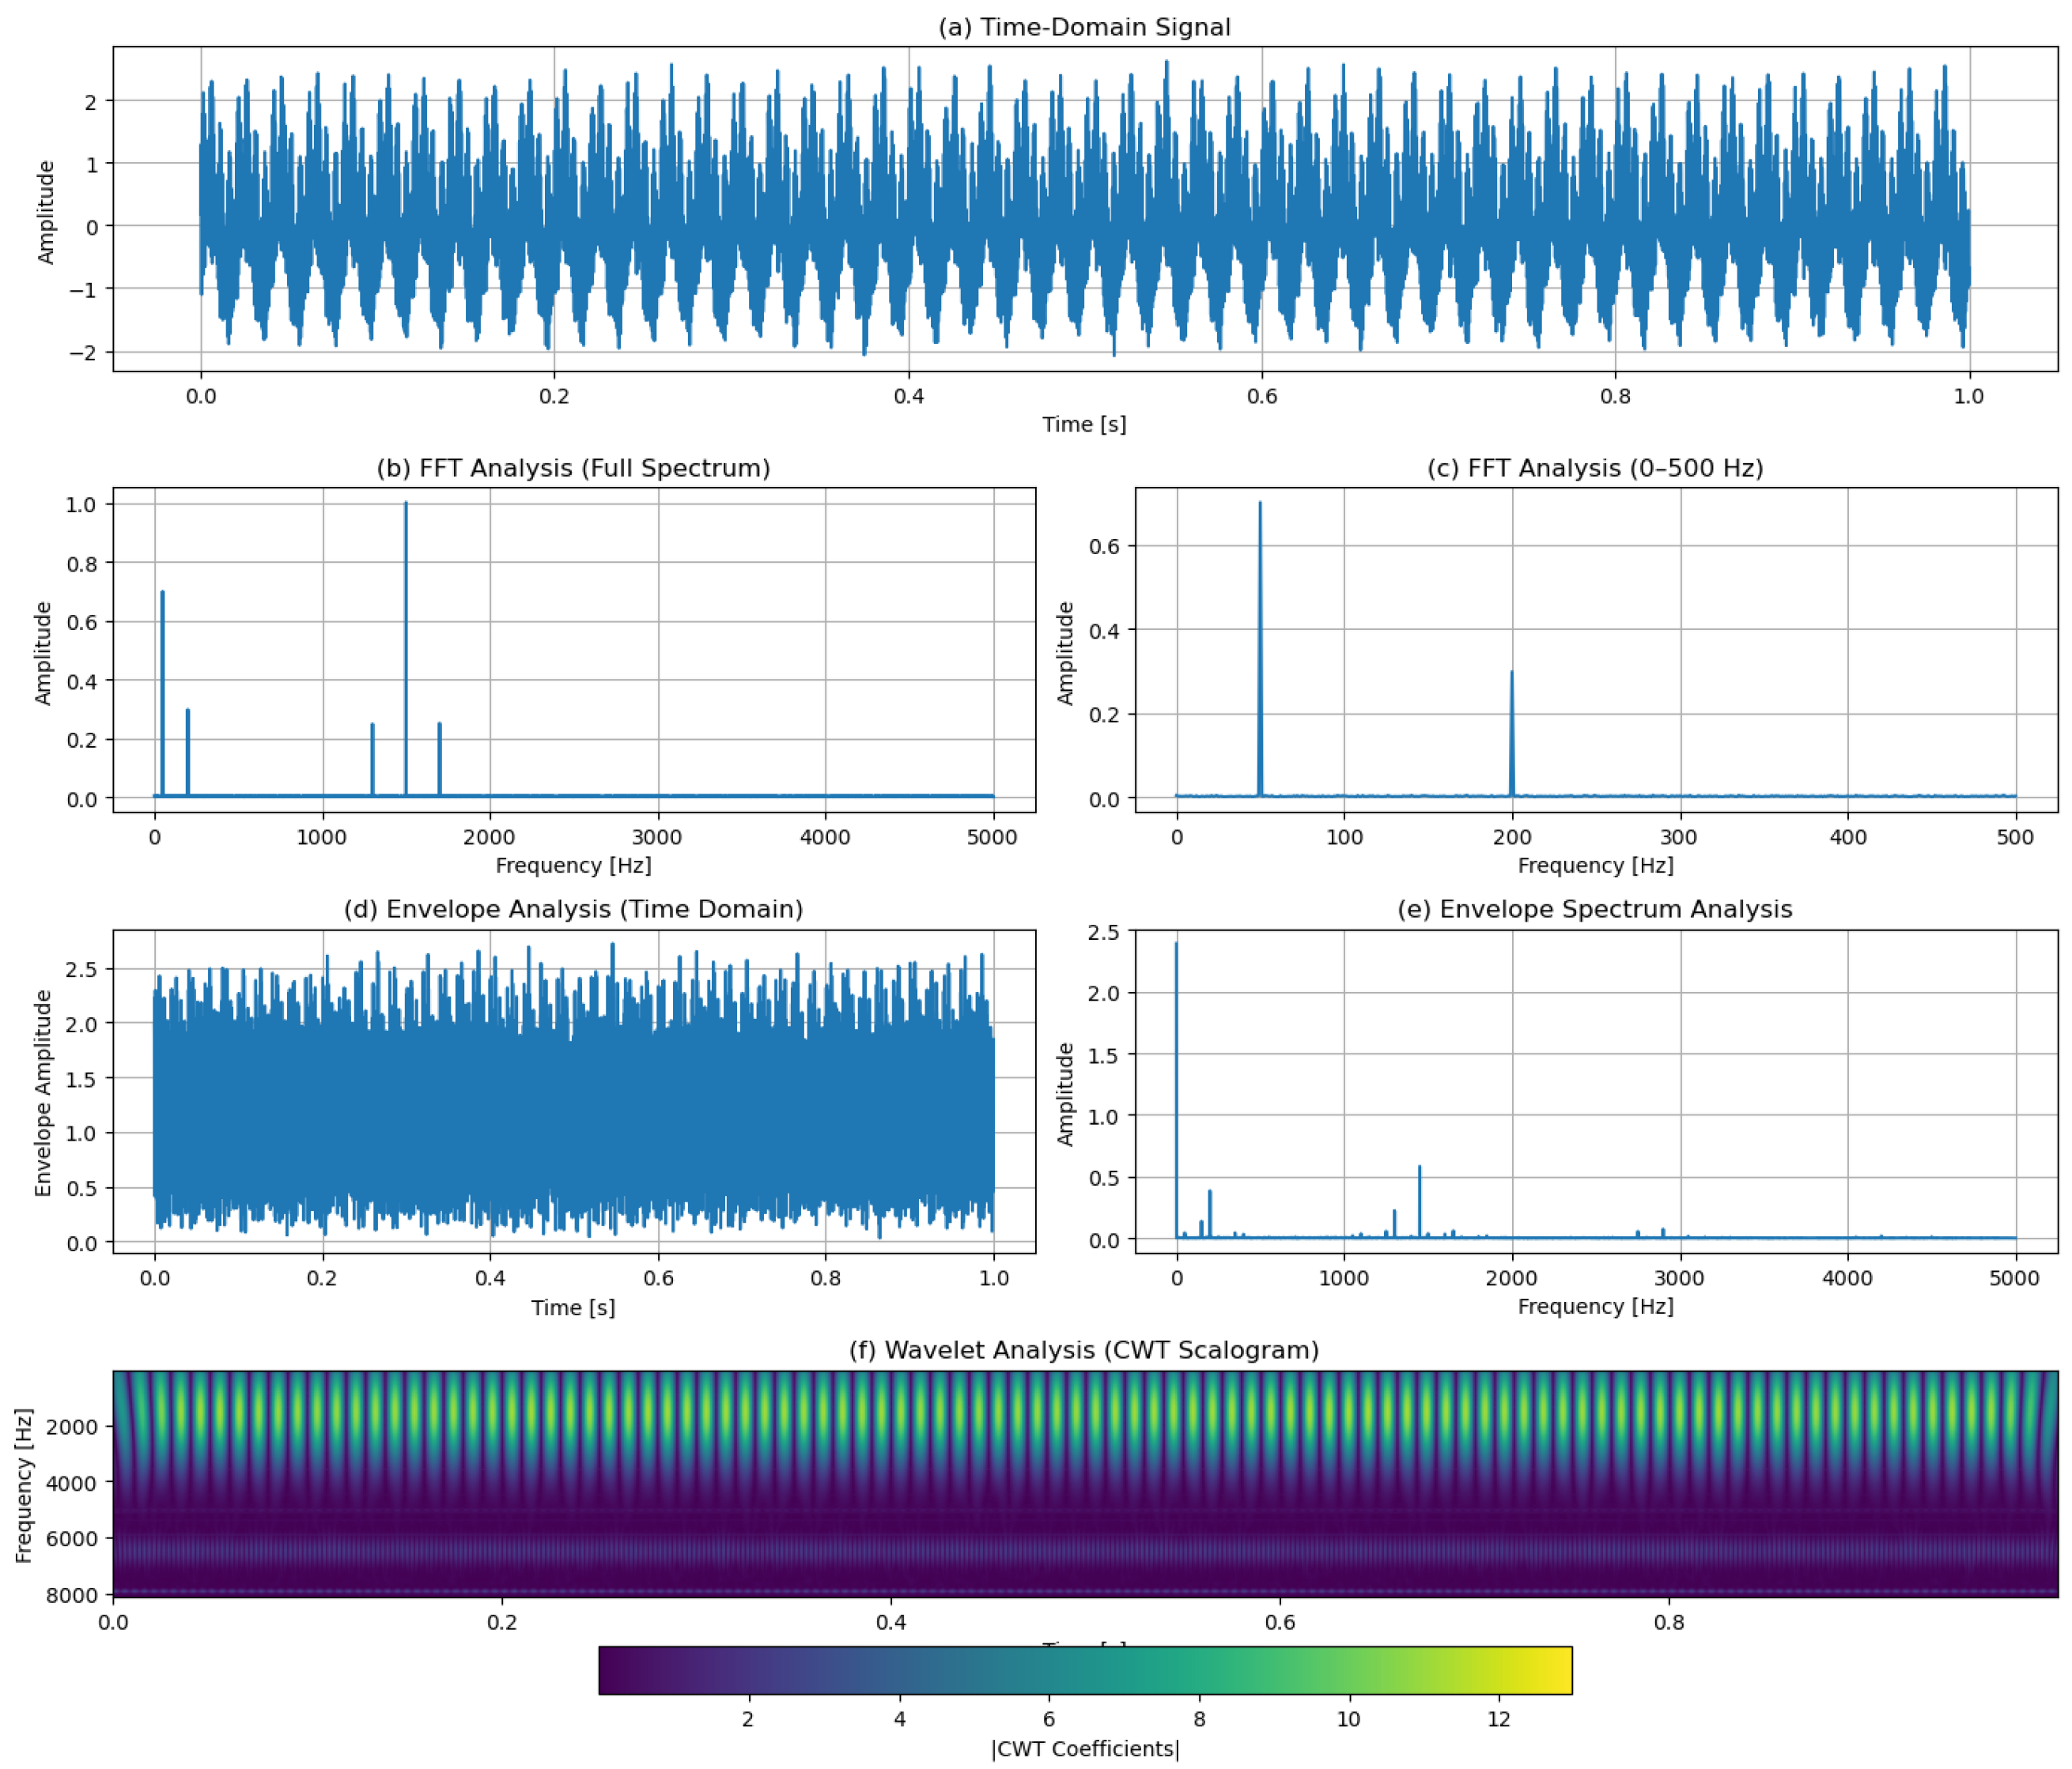Click the colorbar tick labeled 12
This screenshot has height=1769, width=2072.
(x=1498, y=1718)
